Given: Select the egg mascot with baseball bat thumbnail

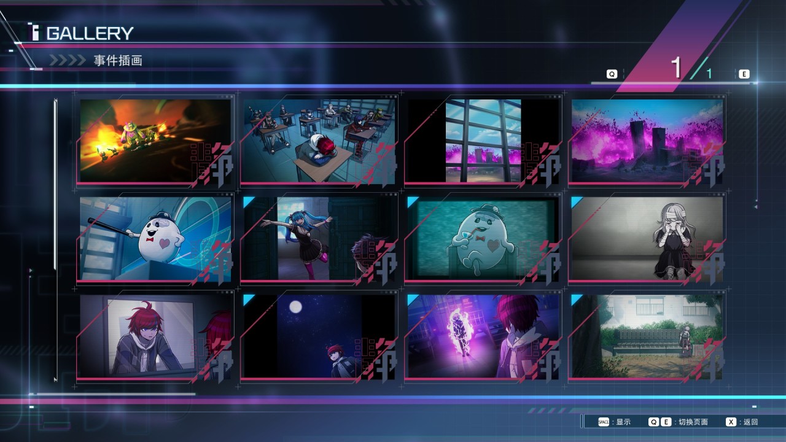Looking at the screenshot, I should coord(155,239).
